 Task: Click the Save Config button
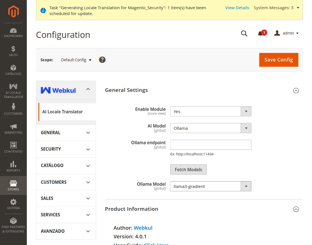[279, 60]
